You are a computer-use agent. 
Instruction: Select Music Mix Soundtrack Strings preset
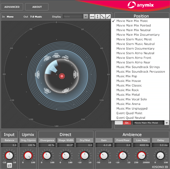pyautogui.click(x=140, y=67)
